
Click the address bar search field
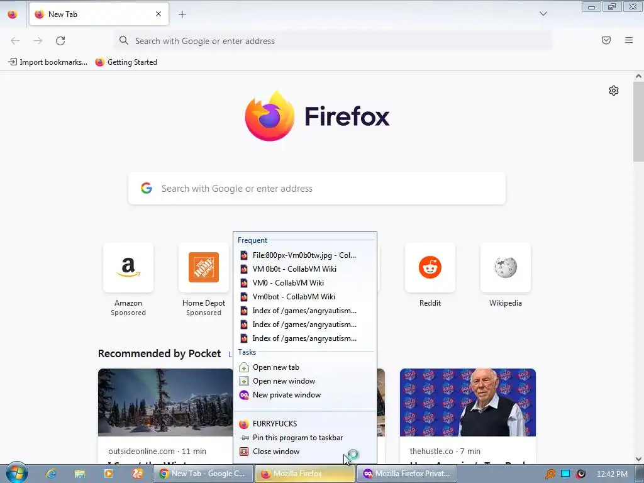tap(333, 41)
